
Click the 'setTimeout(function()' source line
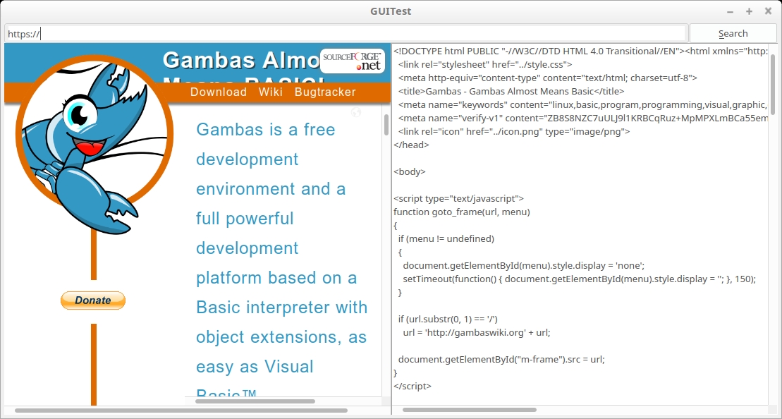pos(580,279)
